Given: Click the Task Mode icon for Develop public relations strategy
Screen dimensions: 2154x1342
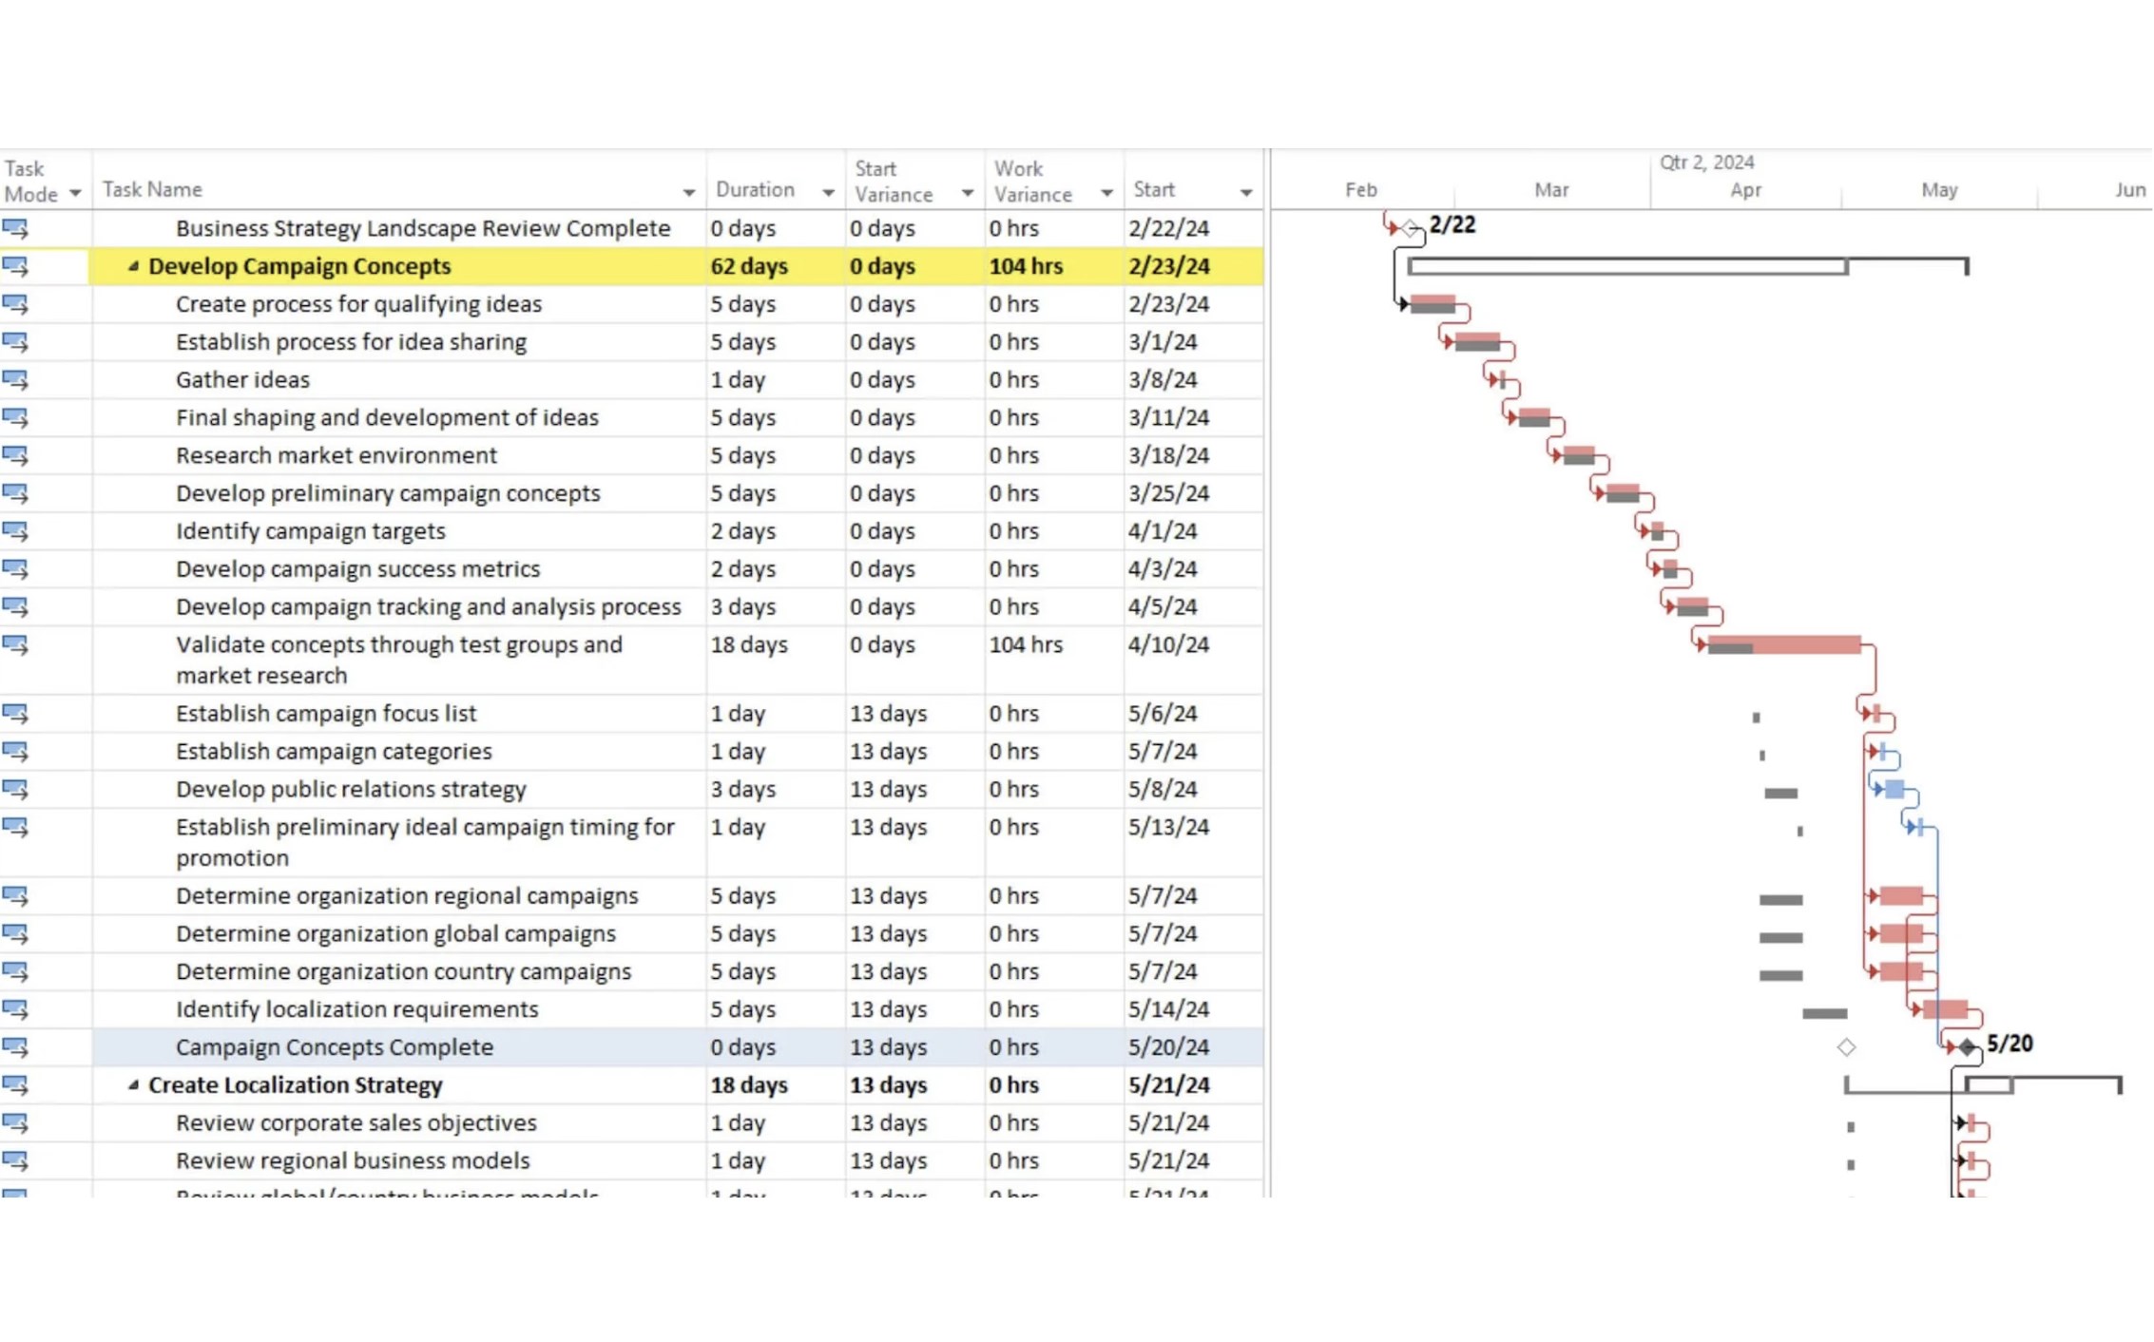Looking at the screenshot, I should (x=17, y=789).
